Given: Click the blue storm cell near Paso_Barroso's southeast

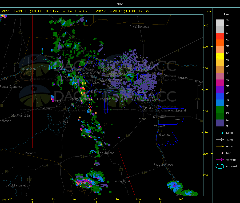Looking at the screenshot, I should [x=175, y=186].
